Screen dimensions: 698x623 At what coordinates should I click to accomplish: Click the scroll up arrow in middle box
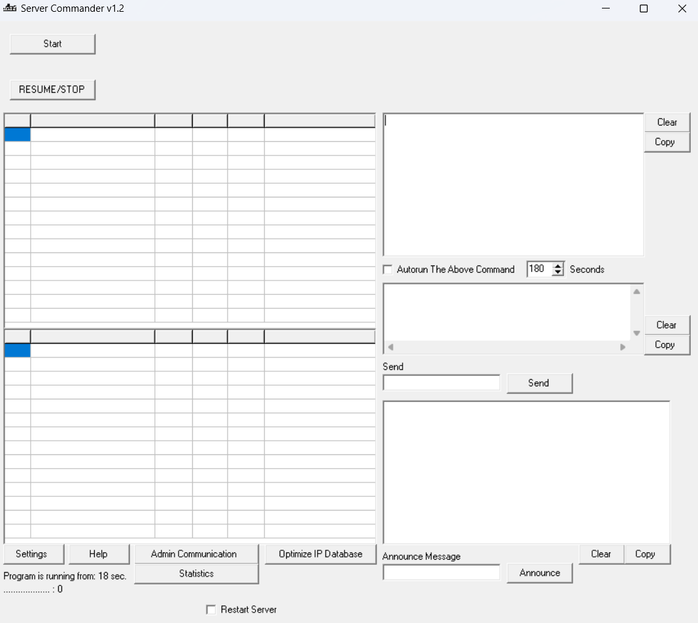pyautogui.click(x=637, y=292)
